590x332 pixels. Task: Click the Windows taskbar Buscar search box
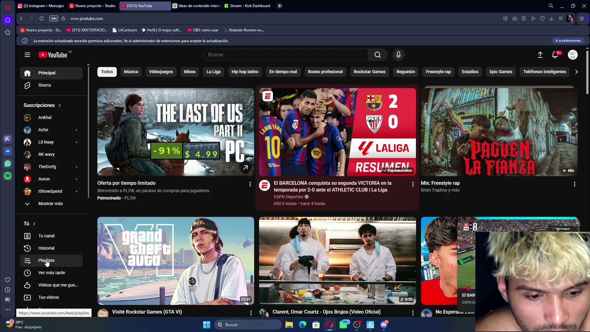[249, 325]
